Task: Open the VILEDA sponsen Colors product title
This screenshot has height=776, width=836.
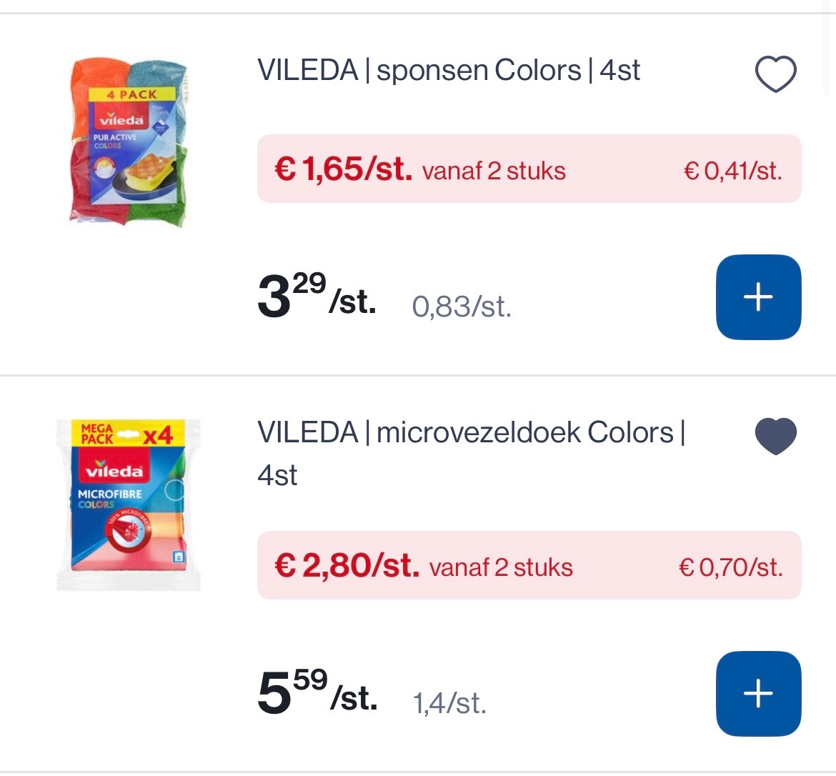Action: pyautogui.click(x=449, y=69)
